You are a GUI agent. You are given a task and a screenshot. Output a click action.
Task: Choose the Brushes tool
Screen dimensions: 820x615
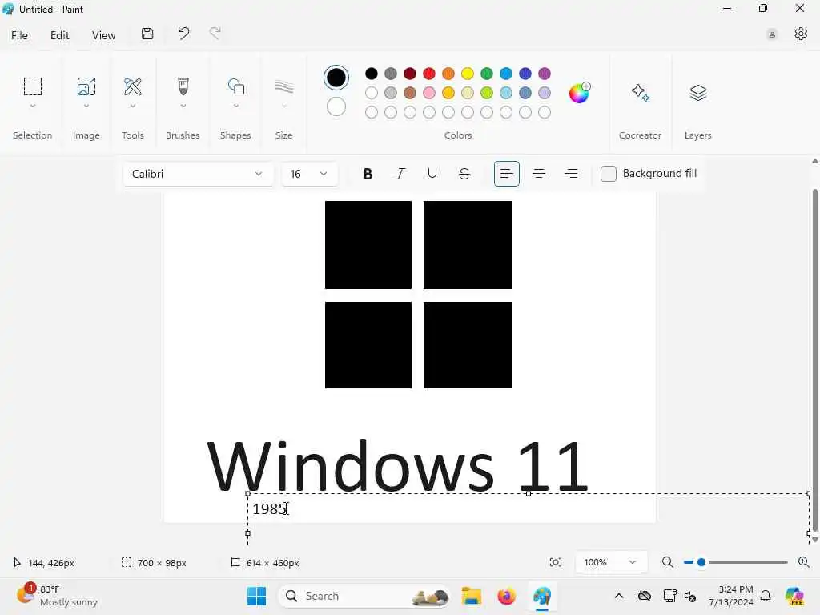pos(183,86)
